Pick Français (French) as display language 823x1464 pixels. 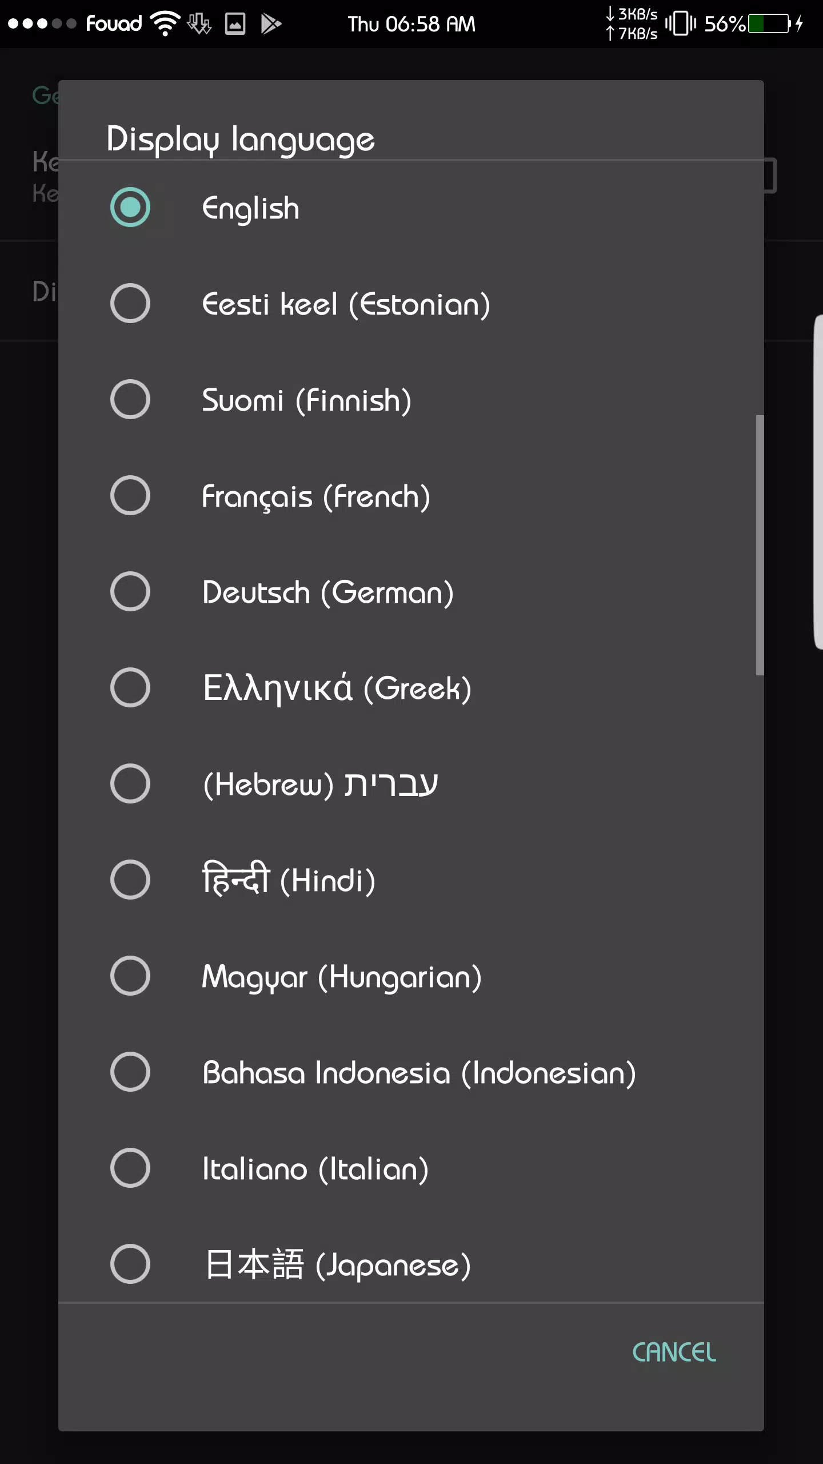411,496
